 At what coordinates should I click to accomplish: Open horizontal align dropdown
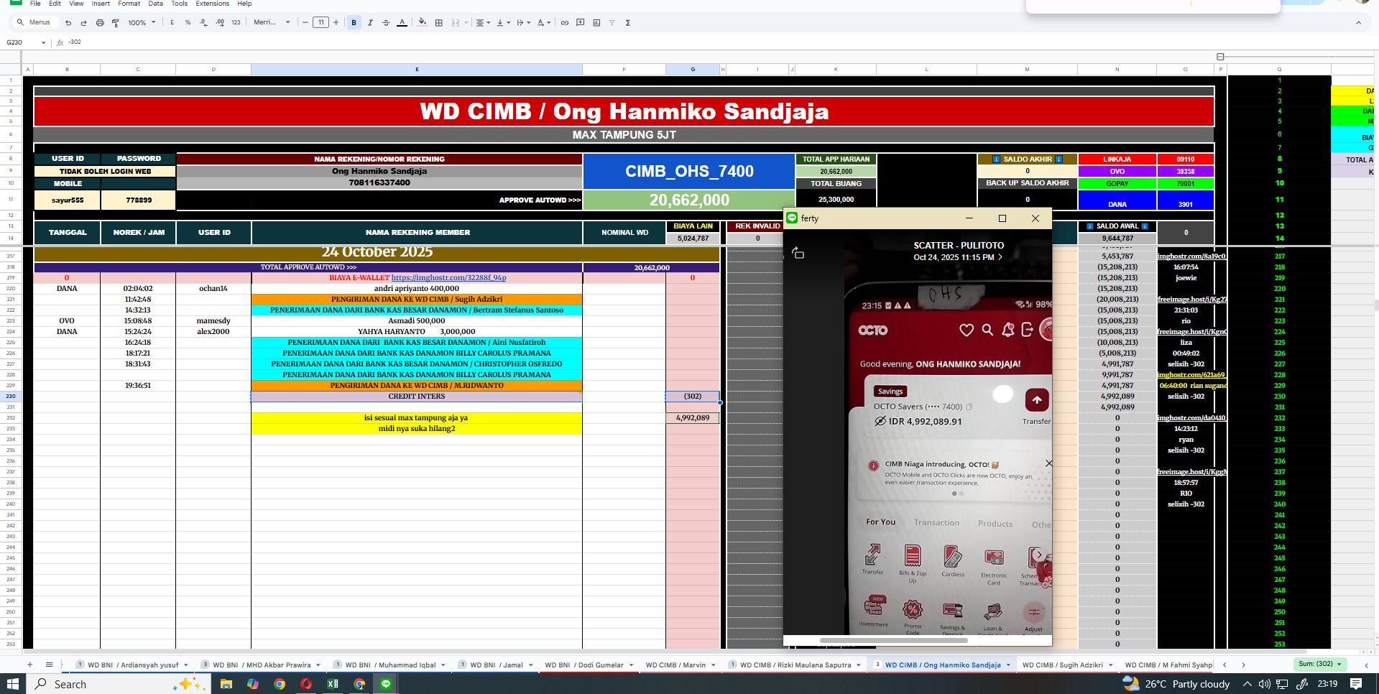tap(484, 23)
